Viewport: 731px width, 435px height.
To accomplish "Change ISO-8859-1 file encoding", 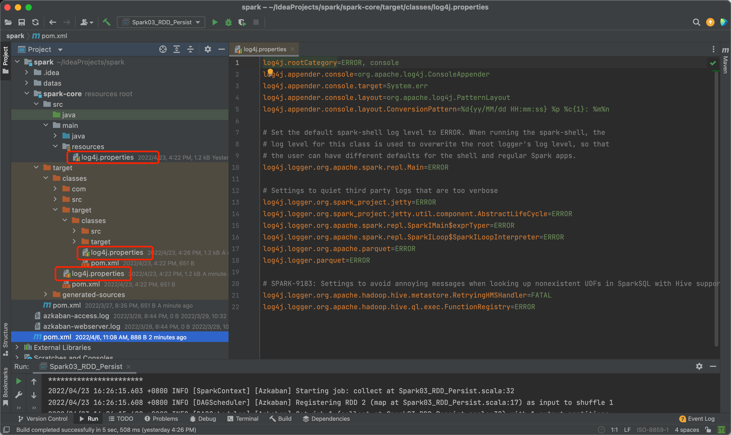I will (653, 430).
